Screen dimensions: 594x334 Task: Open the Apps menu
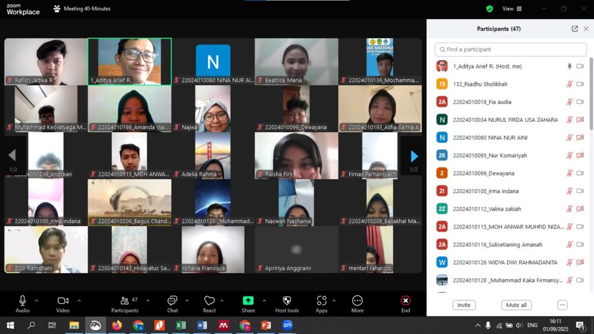click(321, 304)
